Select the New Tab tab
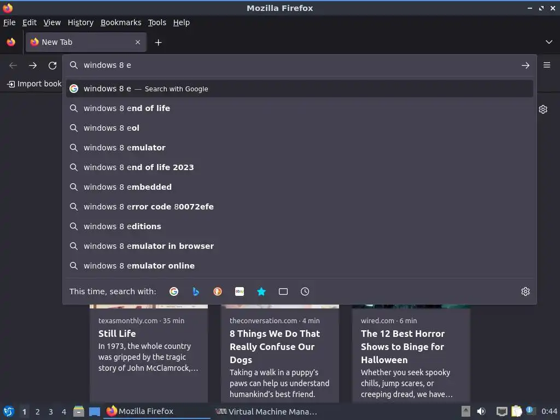The image size is (560, 420). (86, 42)
